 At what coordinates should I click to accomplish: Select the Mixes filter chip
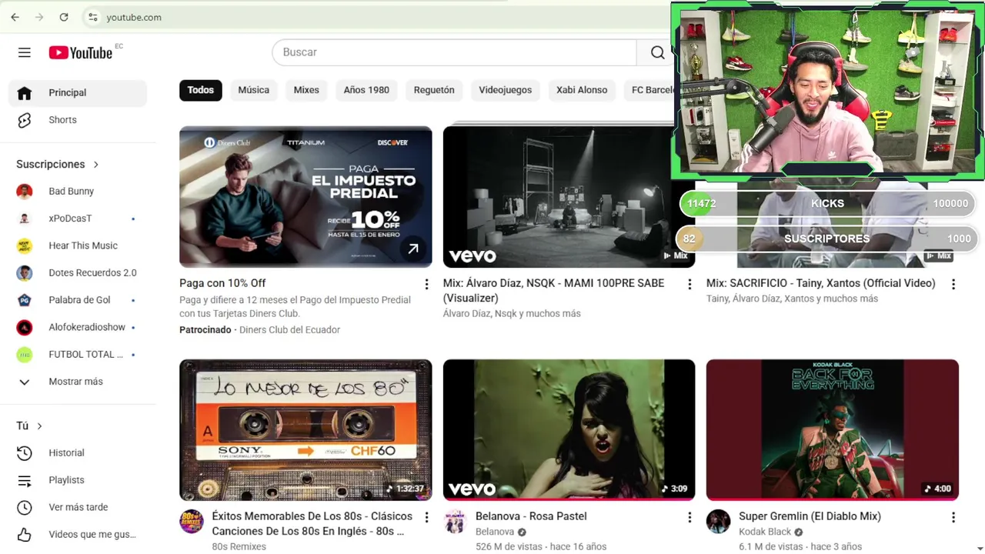(x=306, y=90)
